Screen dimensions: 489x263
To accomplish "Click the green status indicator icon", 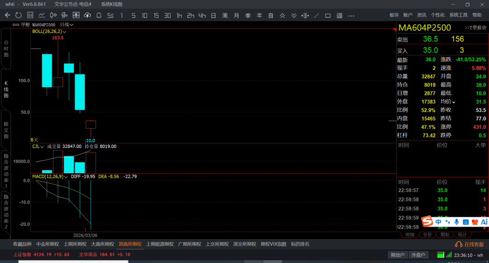I will coord(441,255).
